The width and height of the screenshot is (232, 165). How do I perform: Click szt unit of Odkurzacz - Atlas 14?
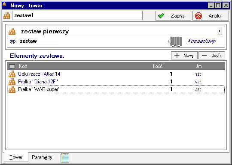coord(198,74)
